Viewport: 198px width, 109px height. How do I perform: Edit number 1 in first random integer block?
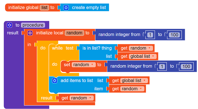point(150,35)
